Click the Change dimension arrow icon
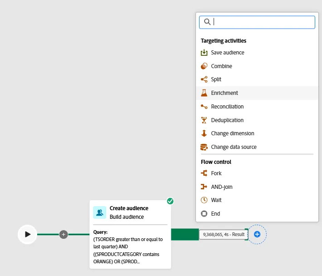The width and height of the screenshot is (322, 276). point(204,133)
